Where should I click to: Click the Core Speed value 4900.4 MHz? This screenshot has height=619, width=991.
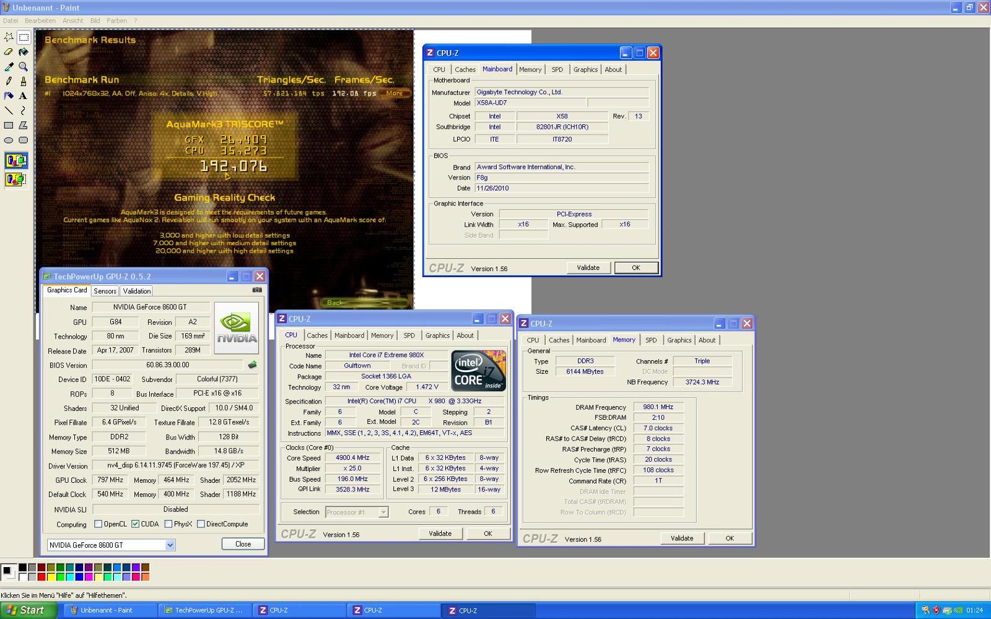352,458
